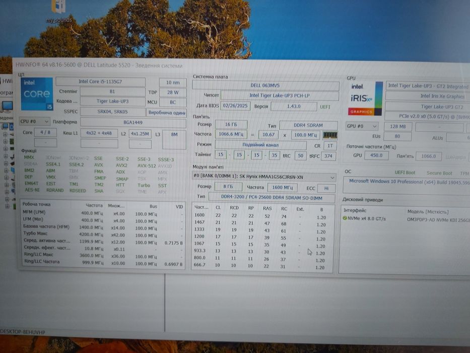The width and height of the screenshot is (470, 353).
Task: Click the PCIe v2.0 x0 bus field
Action: click(x=428, y=116)
